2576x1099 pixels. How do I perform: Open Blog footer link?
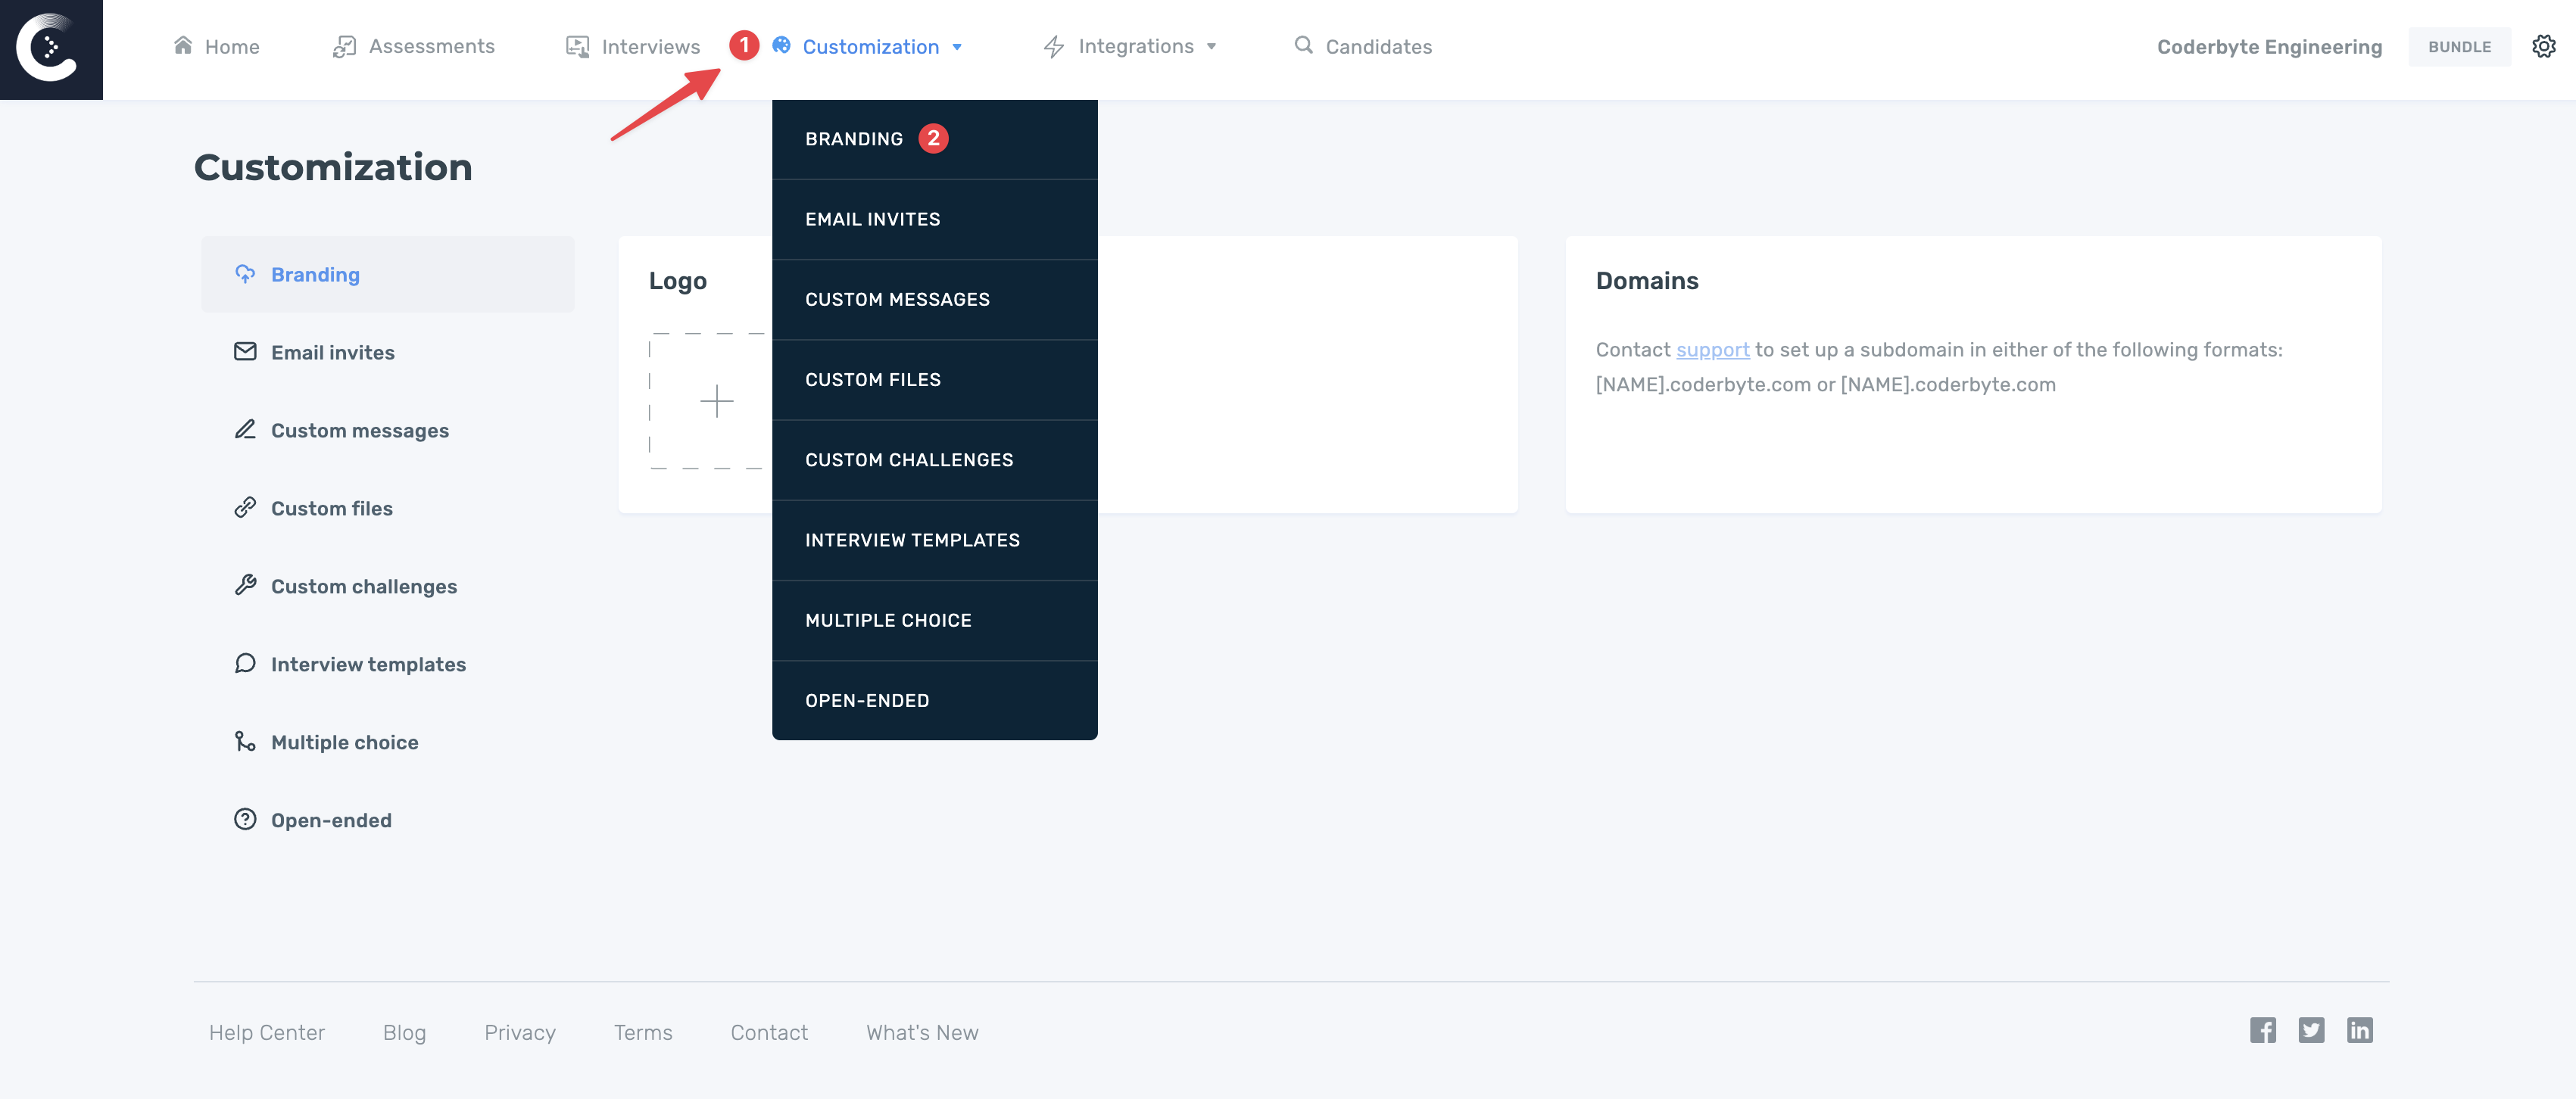(404, 1033)
